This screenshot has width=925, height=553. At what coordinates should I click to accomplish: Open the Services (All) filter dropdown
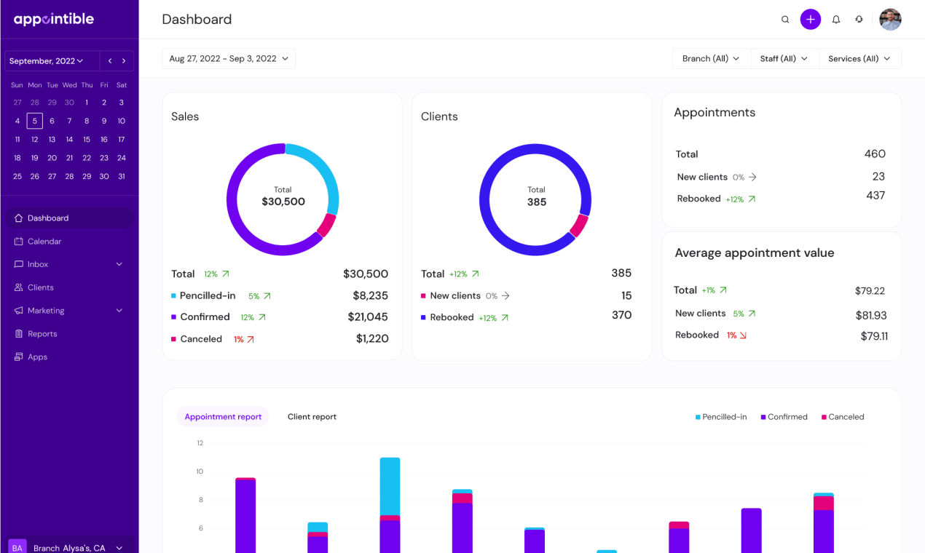pos(860,59)
